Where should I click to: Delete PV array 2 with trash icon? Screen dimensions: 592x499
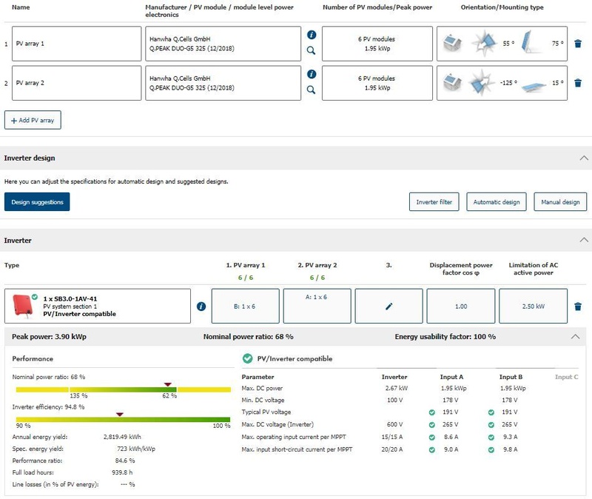pos(578,84)
